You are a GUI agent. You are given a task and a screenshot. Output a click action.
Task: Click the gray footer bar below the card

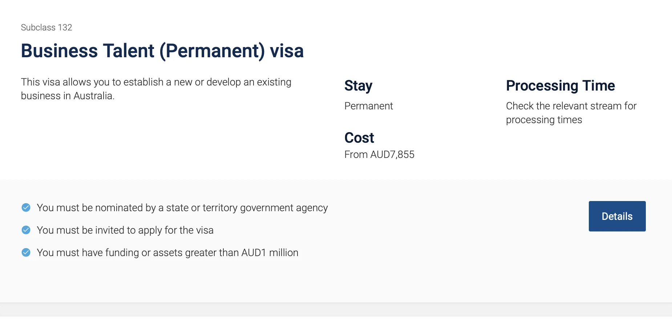(x=336, y=310)
